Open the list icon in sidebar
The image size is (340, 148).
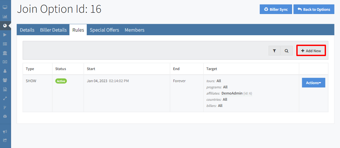[x=5, y=44]
